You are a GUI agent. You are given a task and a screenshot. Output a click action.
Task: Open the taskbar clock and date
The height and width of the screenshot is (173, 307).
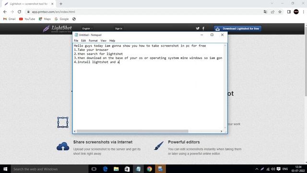tap(298, 169)
